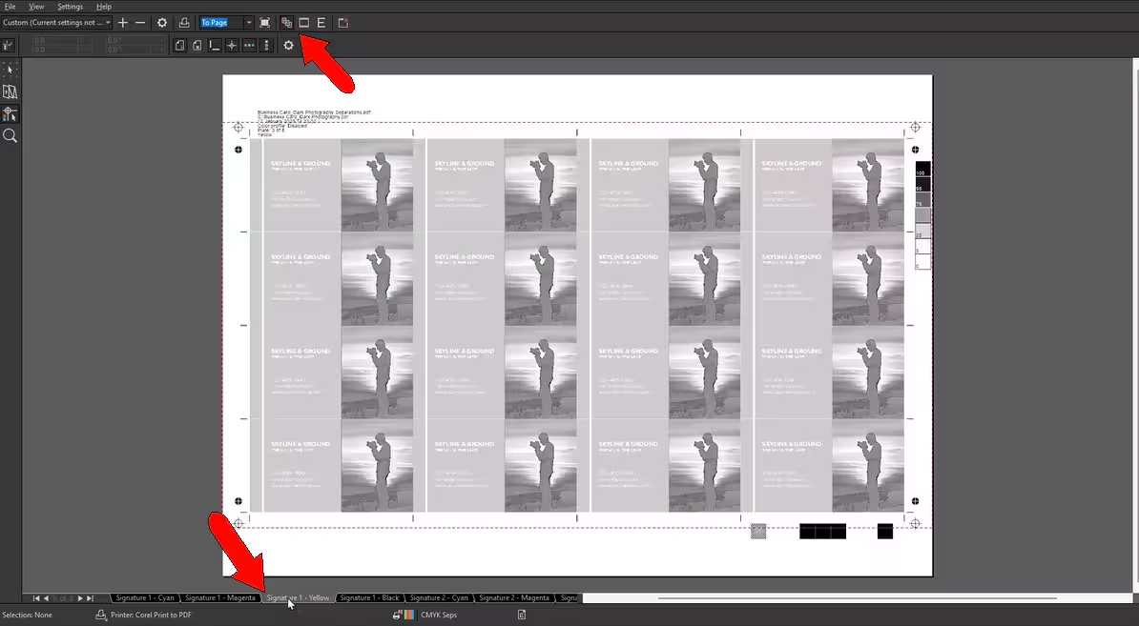Open the View menu
Screen dimensions: 1139x626
pos(36,7)
